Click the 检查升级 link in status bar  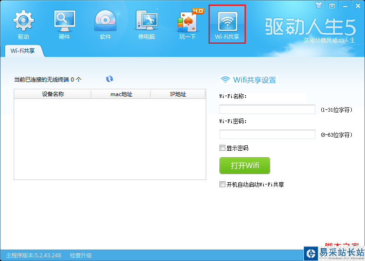click(x=81, y=256)
